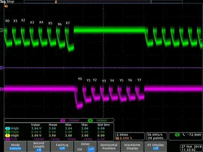Click the magenta Min measurement badge

[x=8, y=139]
